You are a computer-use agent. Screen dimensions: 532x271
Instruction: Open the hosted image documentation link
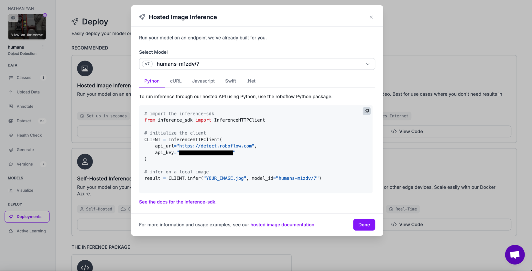click(282, 225)
